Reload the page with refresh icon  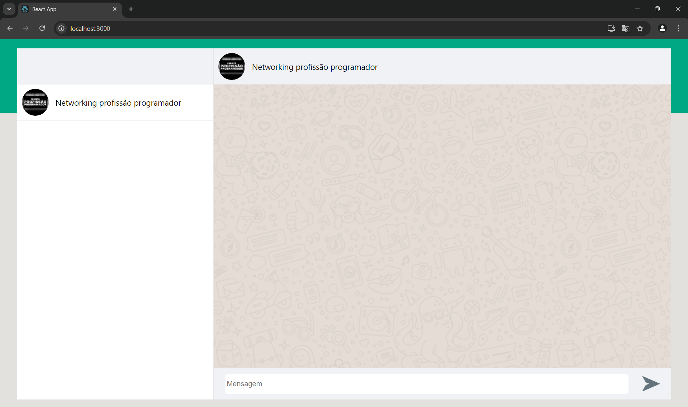pyautogui.click(x=42, y=28)
